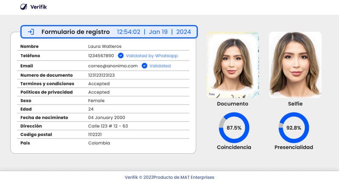Click the Nombre field label
Screen dimensions: 339x183
point(29,46)
